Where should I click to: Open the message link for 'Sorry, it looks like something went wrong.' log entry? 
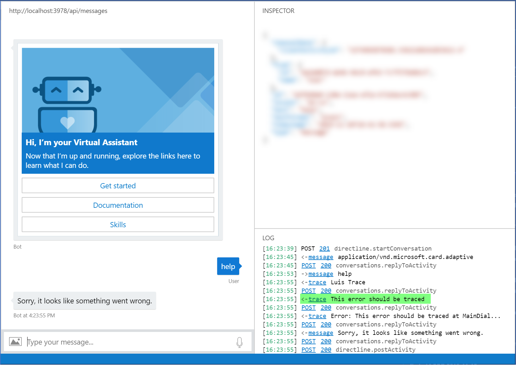(321, 333)
